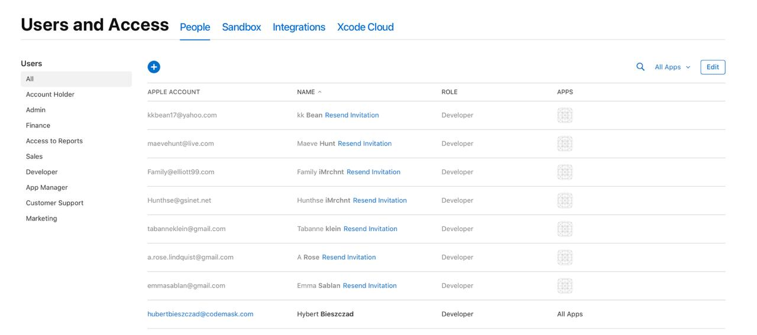This screenshot has width=757, height=335.
Task: Resend Invitation to Hunthse iMrchnt
Action: 380,200
